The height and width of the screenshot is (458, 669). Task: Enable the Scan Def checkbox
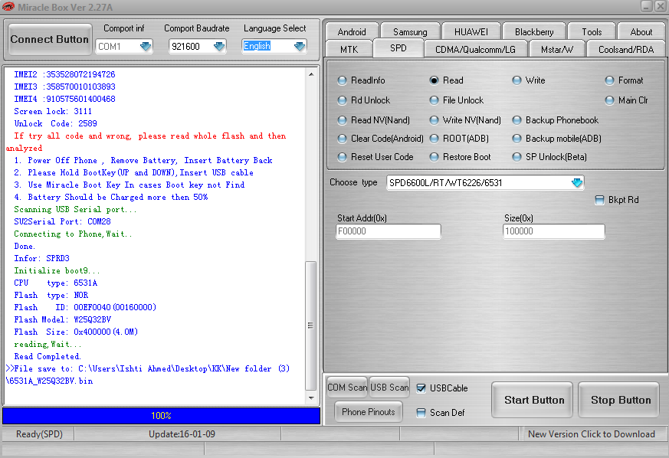[x=421, y=413]
